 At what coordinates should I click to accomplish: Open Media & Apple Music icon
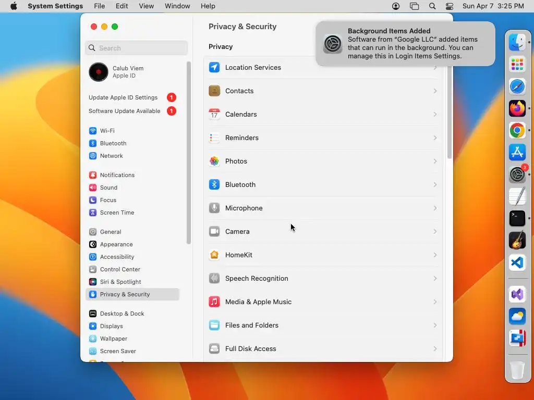[x=214, y=302]
